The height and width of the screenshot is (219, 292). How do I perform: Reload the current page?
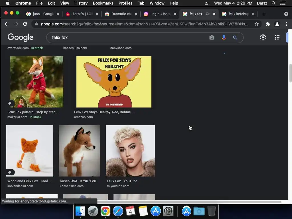coord(25,24)
